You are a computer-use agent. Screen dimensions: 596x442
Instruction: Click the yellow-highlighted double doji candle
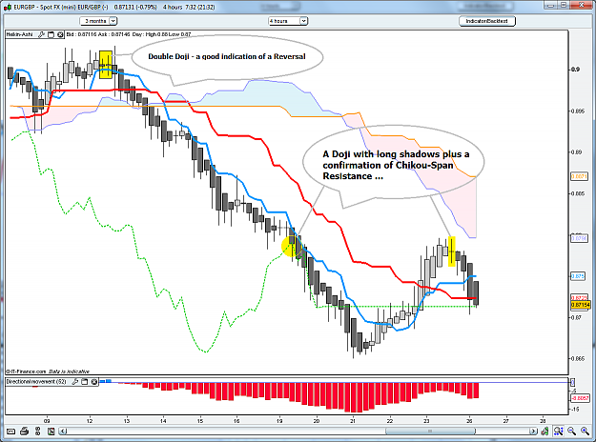tap(106, 65)
